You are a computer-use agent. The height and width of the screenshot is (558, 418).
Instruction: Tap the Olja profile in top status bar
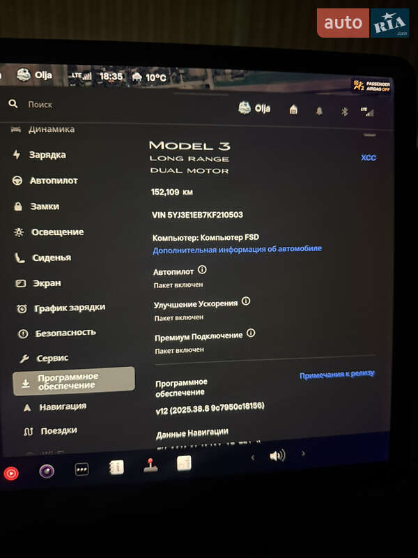click(34, 75)
